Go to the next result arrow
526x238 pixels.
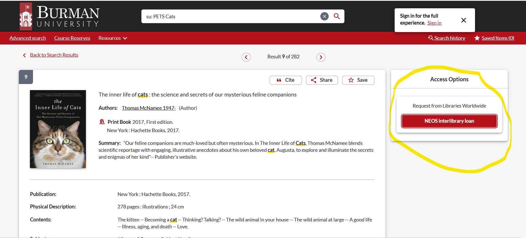point(321,57)
